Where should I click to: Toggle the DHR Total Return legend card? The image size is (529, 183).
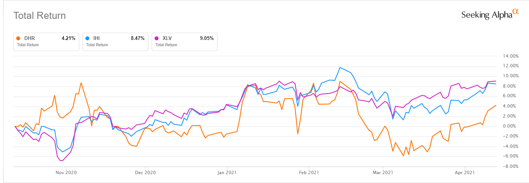[x=46, y=41]
